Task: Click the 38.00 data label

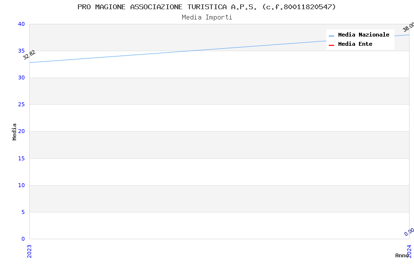Action: pyautogui.click(x=408, y=27)
